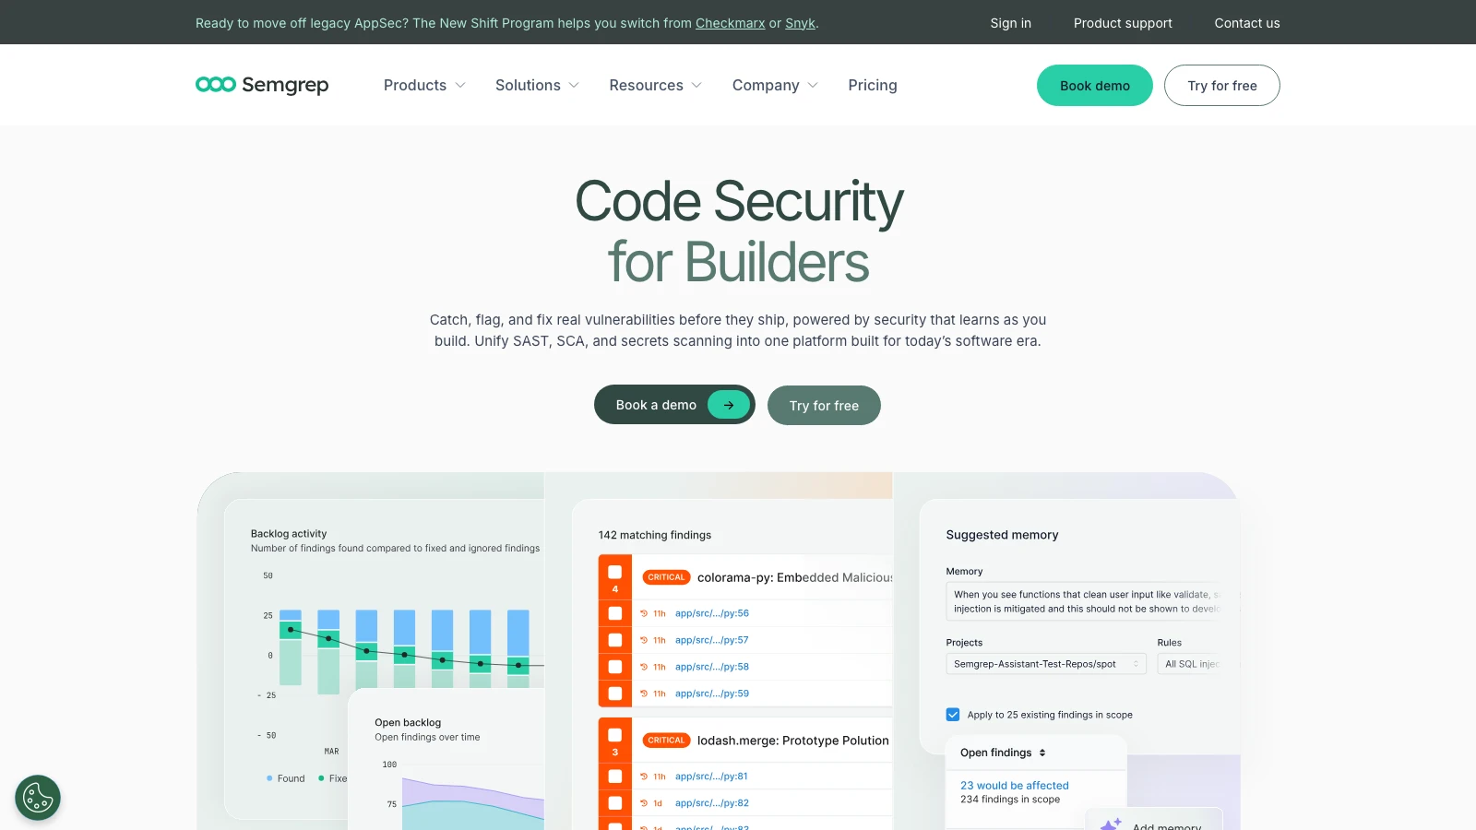Click Try for free in header
Image resolution: width=1476 pixels, height=830 pixels.
coord(1222,86)
